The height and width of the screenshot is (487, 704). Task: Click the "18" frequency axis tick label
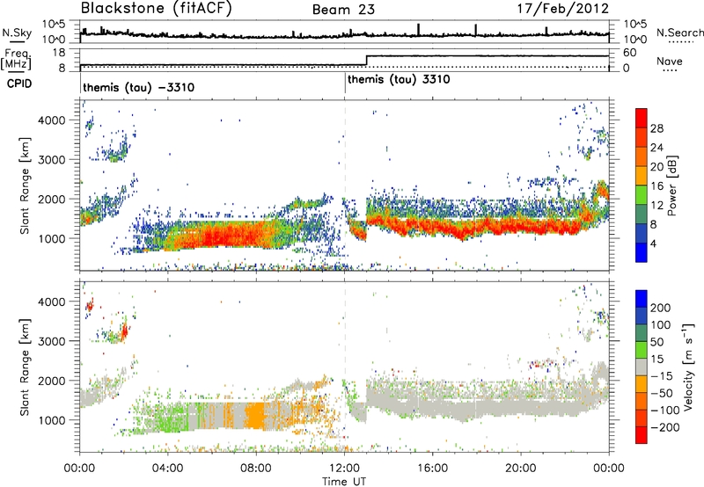point(59,53)
